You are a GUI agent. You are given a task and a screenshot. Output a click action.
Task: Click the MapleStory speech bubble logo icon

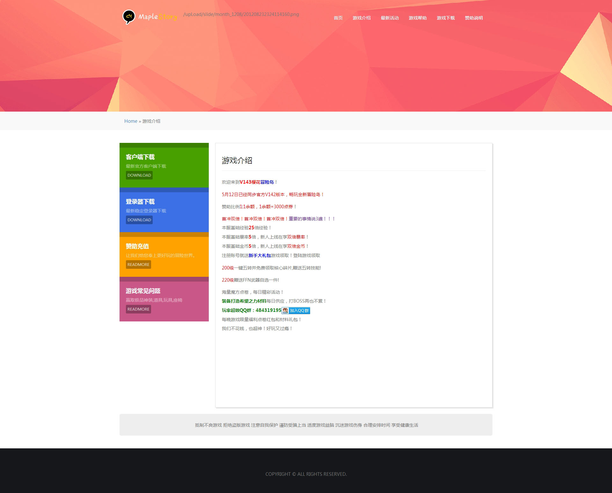[x=129, y=17]
